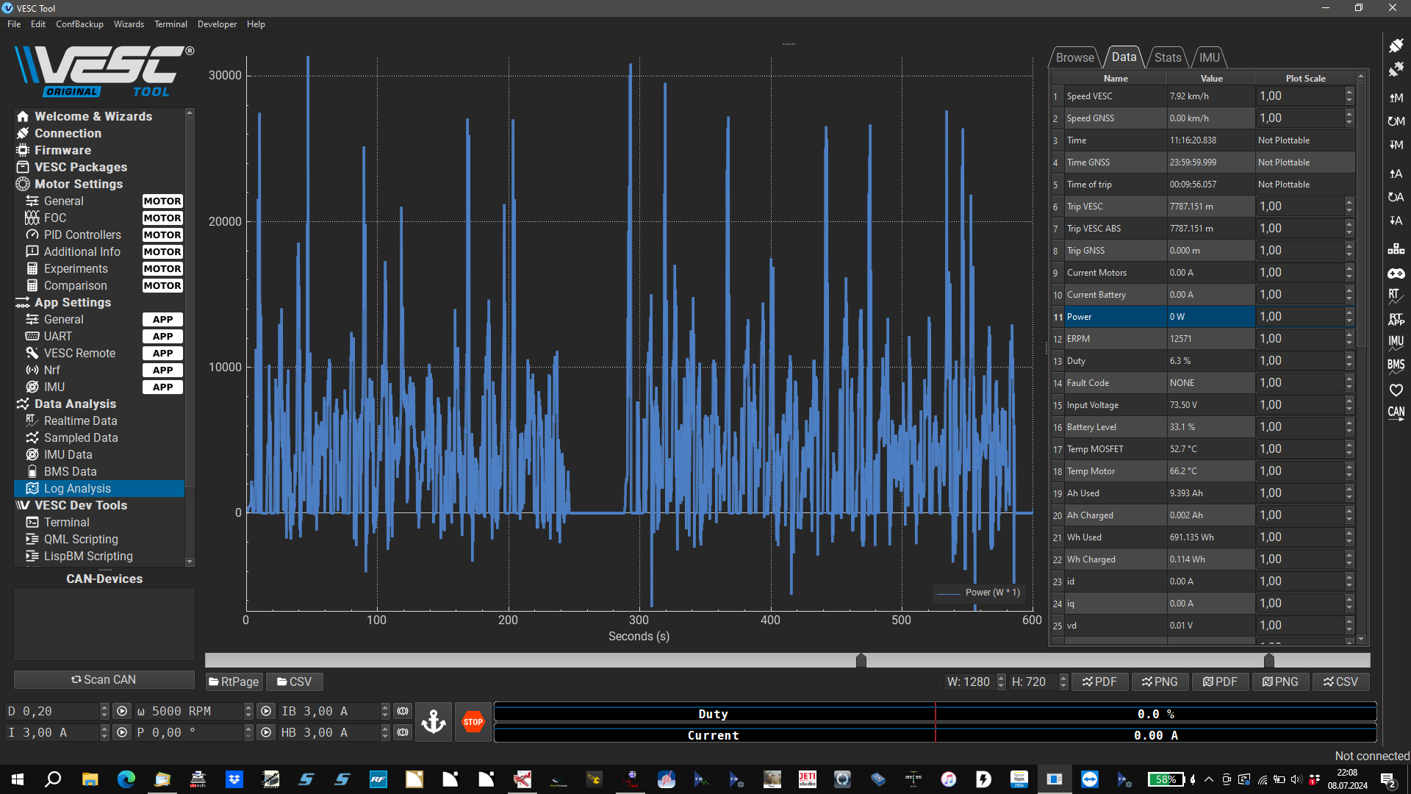Increase the duty cycle D spinner
The image size is (1411, 794).
(104, 707)
